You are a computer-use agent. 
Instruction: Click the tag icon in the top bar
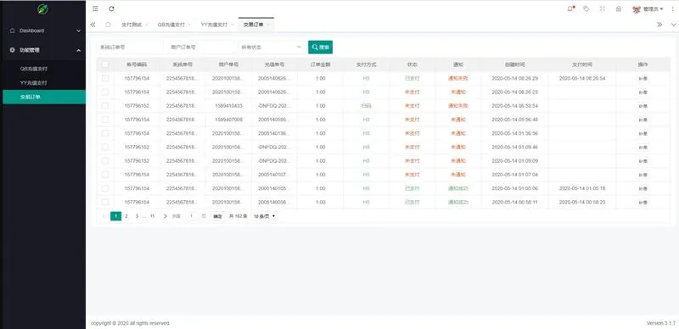[586, 8]
